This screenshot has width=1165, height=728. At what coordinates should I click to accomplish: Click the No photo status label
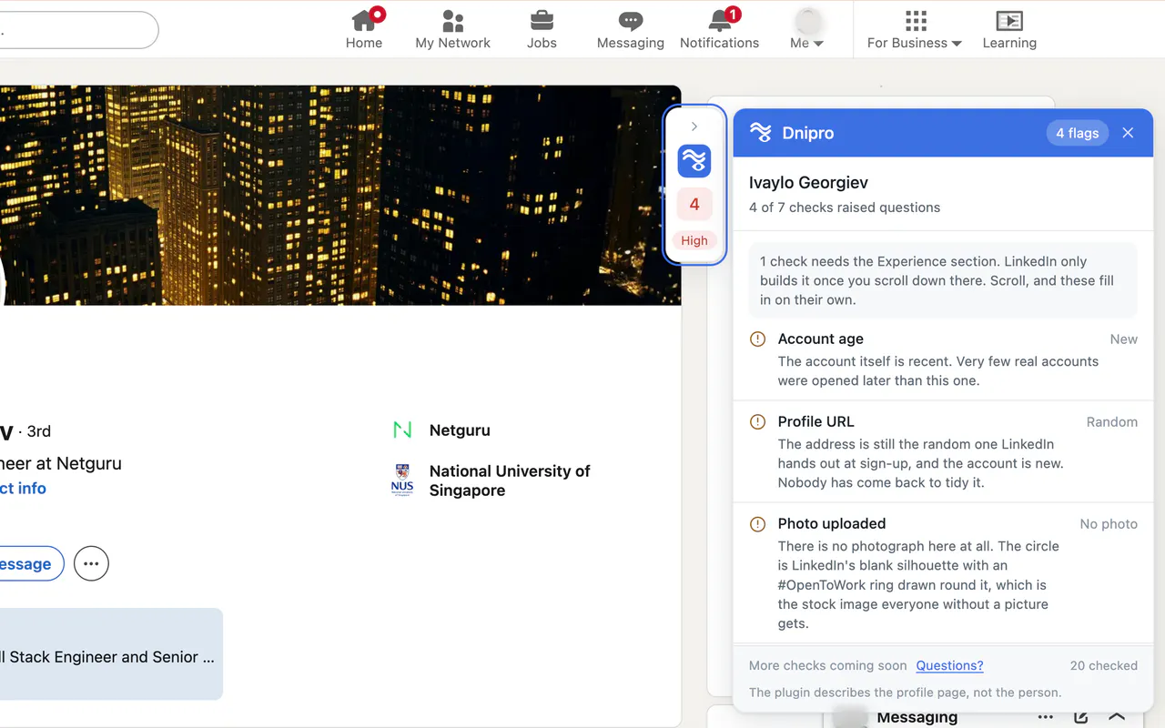pos(1109,524)
